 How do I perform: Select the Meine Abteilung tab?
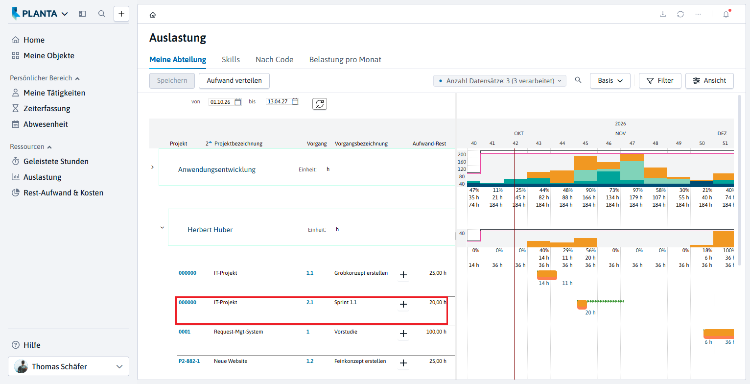coord(178,60)
